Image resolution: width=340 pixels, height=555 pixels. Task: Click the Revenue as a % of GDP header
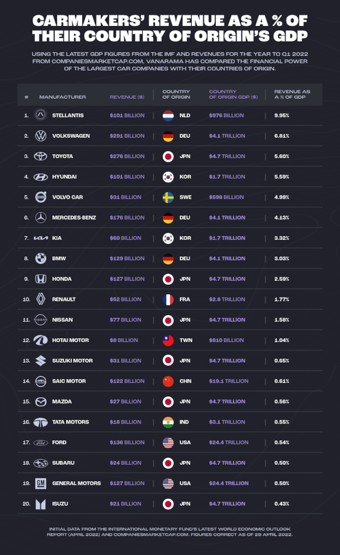pos(292,94)
